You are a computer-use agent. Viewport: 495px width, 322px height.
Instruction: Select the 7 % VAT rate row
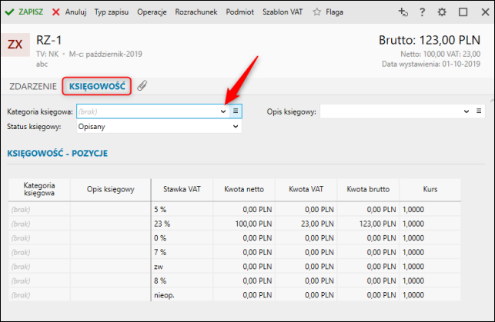(x=235, y=252)
